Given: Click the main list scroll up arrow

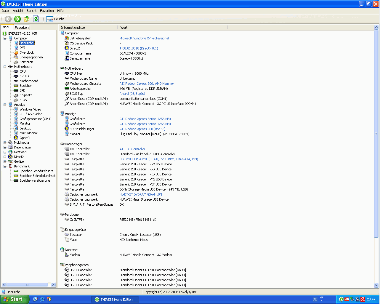Looking at the screenshot, I should click(376, 27).
